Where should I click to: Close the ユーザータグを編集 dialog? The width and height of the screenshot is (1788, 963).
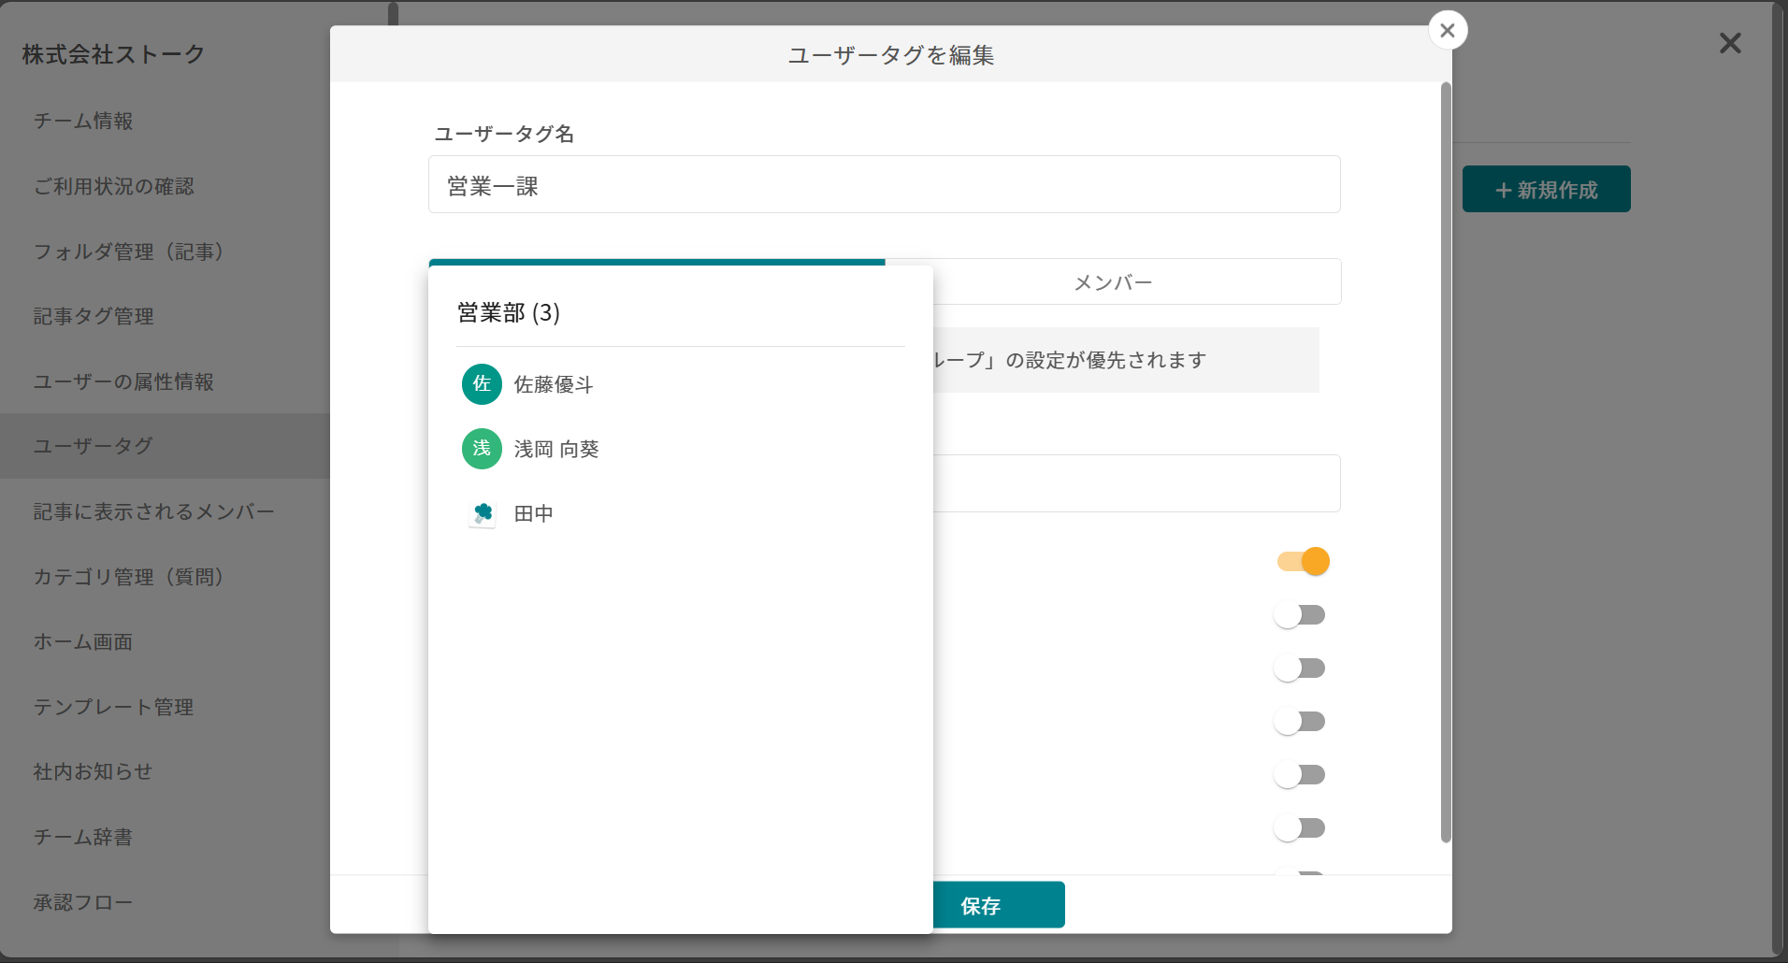click(x=1448, y=29)
